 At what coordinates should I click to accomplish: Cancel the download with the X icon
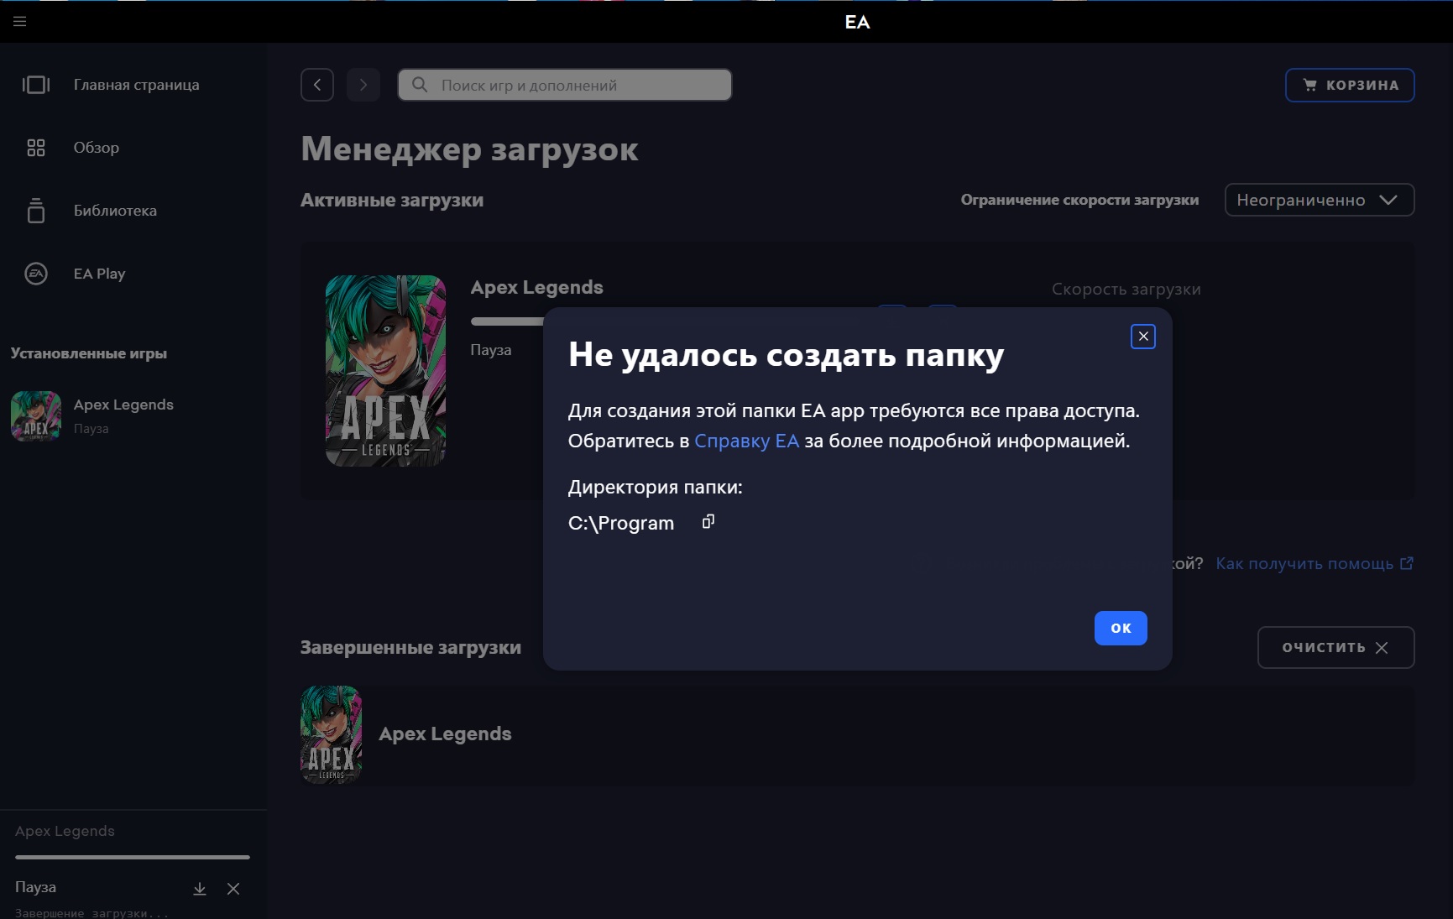tap(233, 888)
